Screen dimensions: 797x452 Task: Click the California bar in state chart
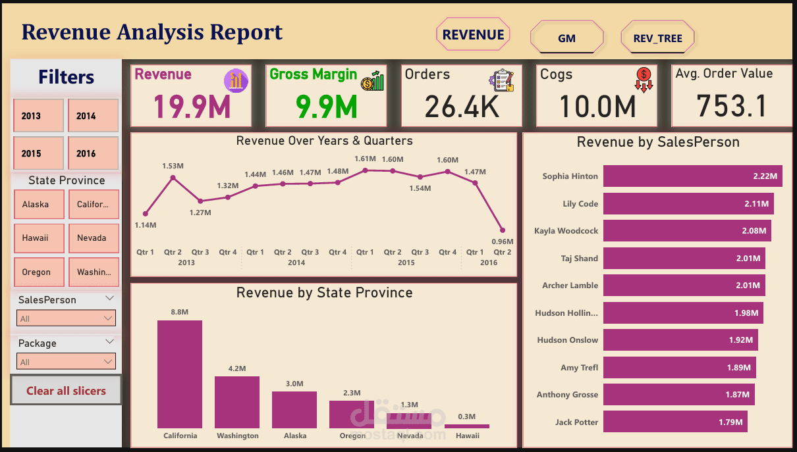coord(180,375)
